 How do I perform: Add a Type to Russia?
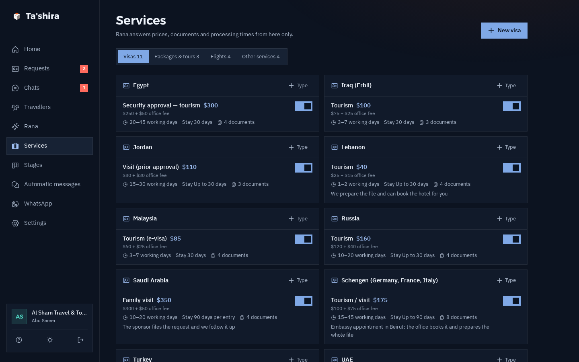(x=507, y=219)
